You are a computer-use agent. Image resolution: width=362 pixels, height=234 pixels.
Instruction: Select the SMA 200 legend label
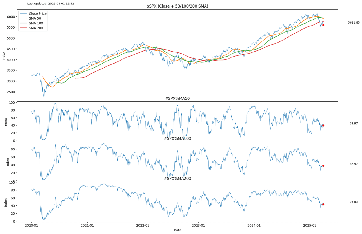[36, 28]
